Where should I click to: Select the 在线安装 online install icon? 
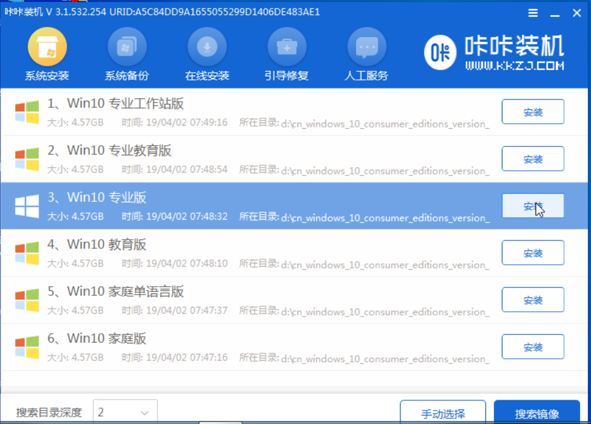(207, 48)
